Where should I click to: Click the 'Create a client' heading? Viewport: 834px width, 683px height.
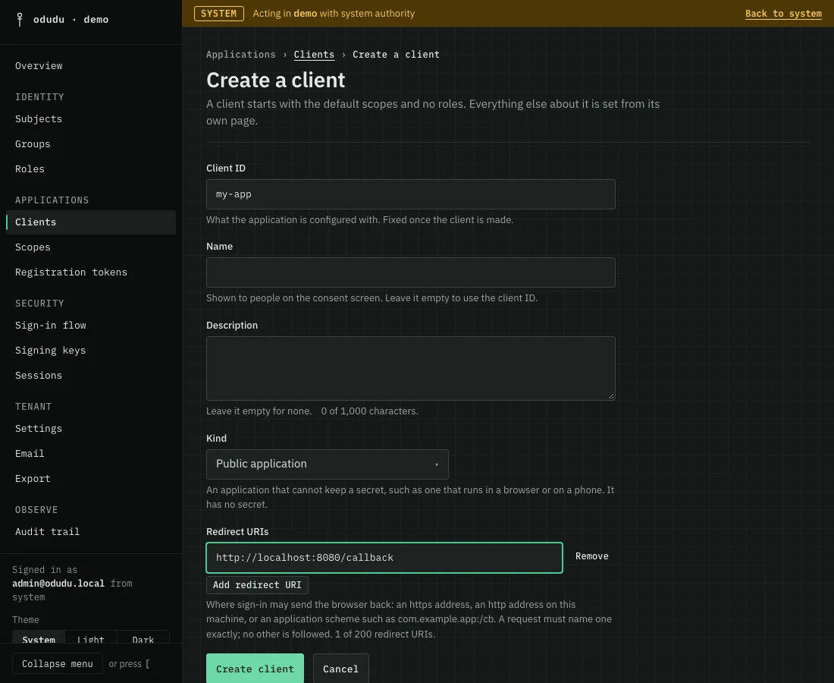coord(275,80)
